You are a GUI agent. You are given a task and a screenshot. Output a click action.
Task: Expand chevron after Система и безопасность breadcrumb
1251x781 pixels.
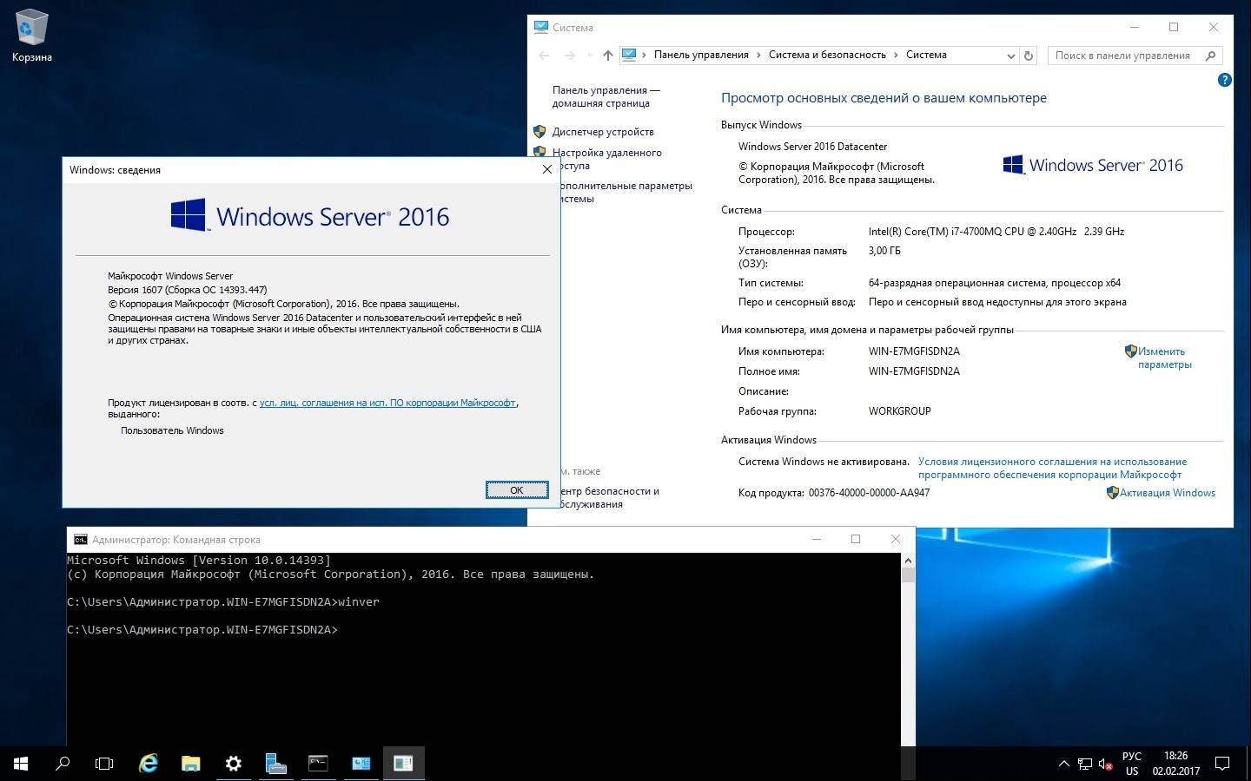pos(896,56)
